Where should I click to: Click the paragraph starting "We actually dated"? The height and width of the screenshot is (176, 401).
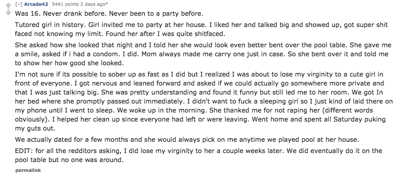click(x=187, y=140)
